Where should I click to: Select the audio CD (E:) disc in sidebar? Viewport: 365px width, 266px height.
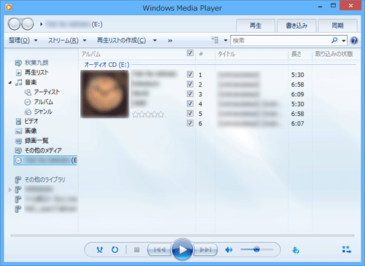pyautogui.click(x=45, y=160)
